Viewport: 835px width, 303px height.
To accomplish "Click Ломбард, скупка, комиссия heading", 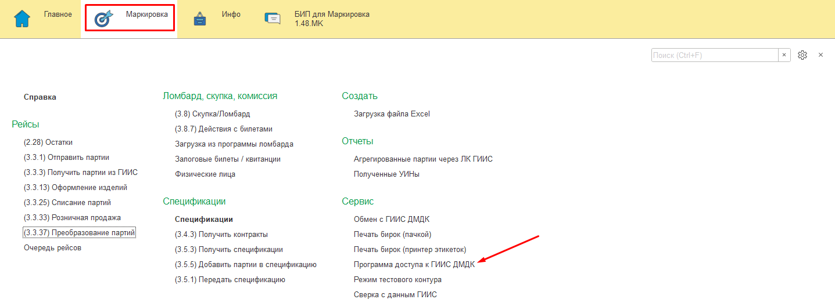I will pos(220,96).
